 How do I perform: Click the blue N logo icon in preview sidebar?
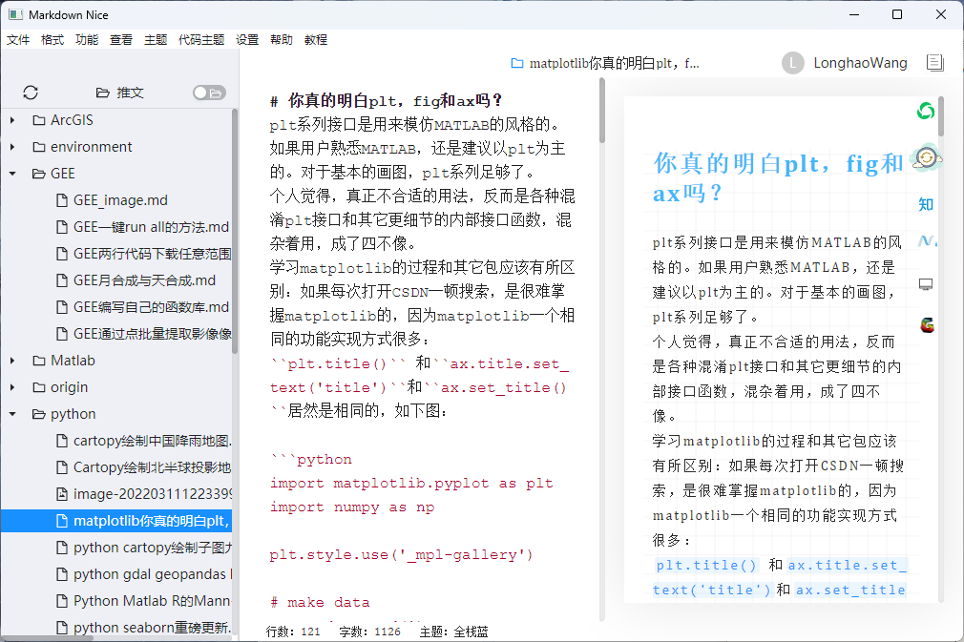pos(927,240)
